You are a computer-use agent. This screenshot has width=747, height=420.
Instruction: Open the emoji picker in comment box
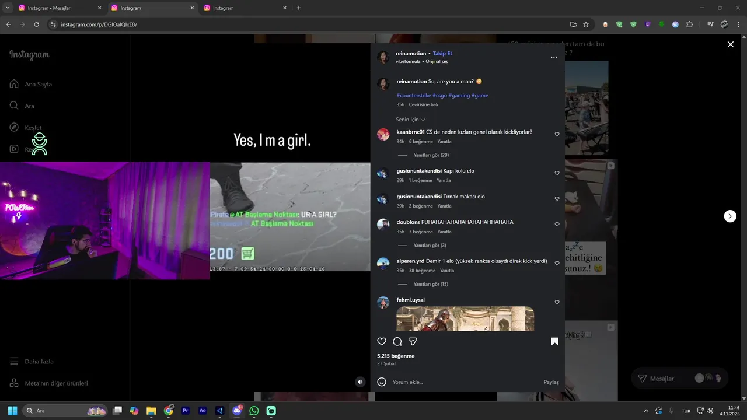[x=382, y=382]
